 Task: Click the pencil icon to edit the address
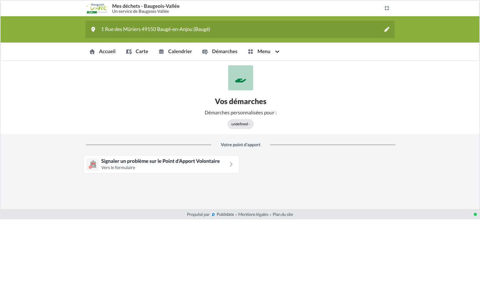[387, 29]
